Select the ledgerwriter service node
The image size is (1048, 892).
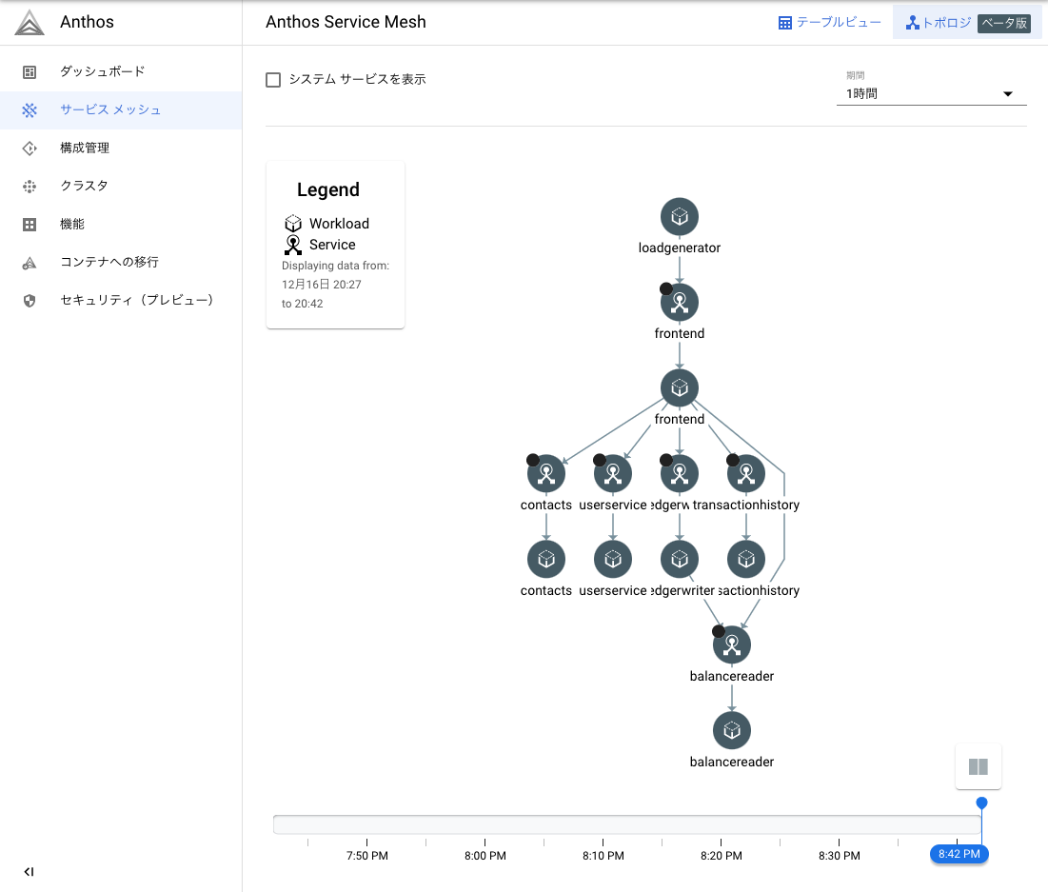click(680, 473)
